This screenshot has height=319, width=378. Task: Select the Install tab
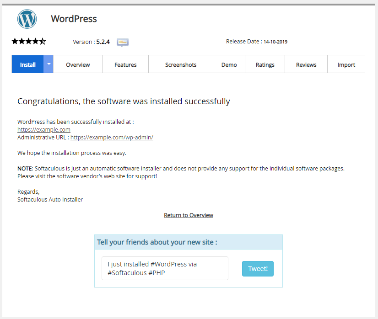click(x=27, y=64)
